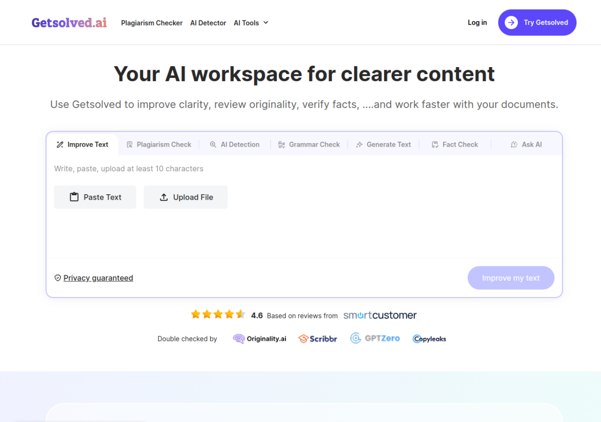The height and width of the screenshot is (422, 601).
Task: Click the Paste Text button
Action: 95,197
